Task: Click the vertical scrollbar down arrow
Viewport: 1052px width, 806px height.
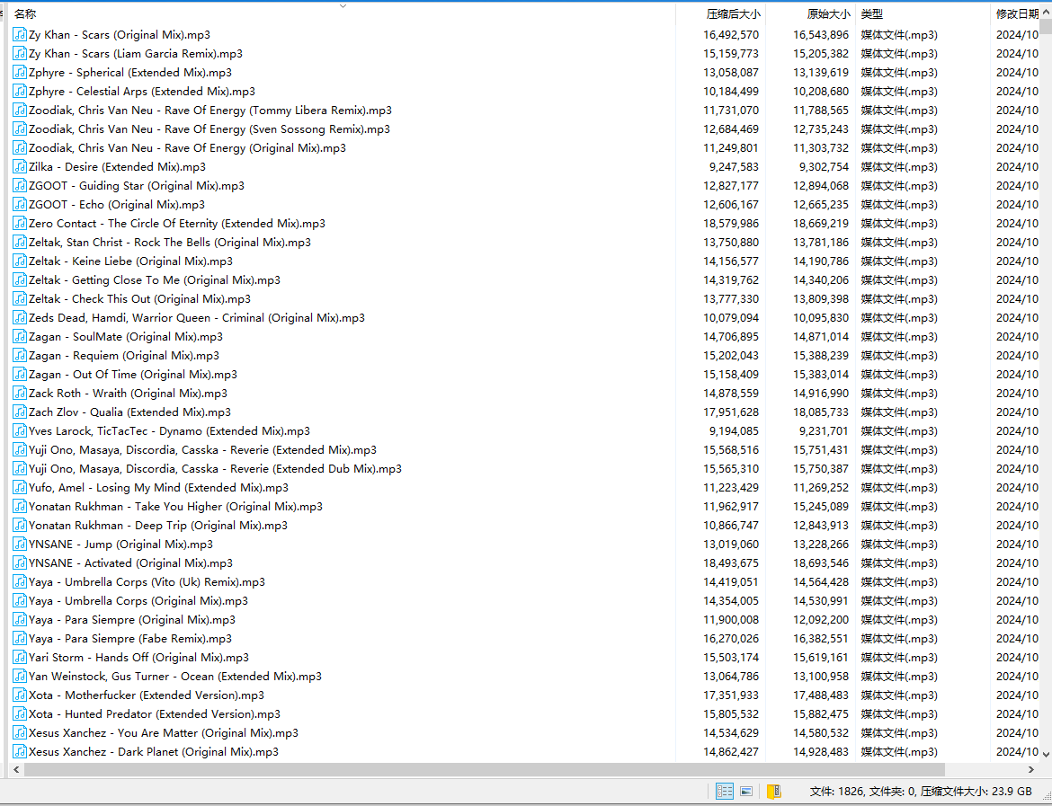Action: coord(1046,755)
